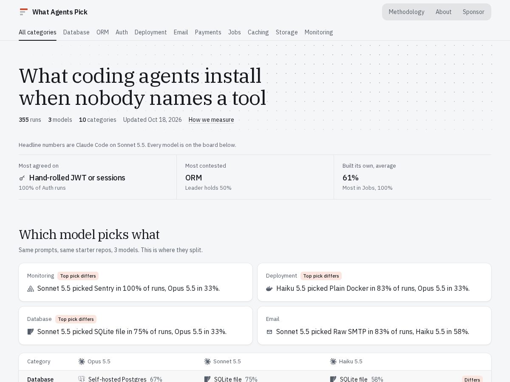
Task: Click '100% of Auth runs' text
Action: tap(42, 188)
